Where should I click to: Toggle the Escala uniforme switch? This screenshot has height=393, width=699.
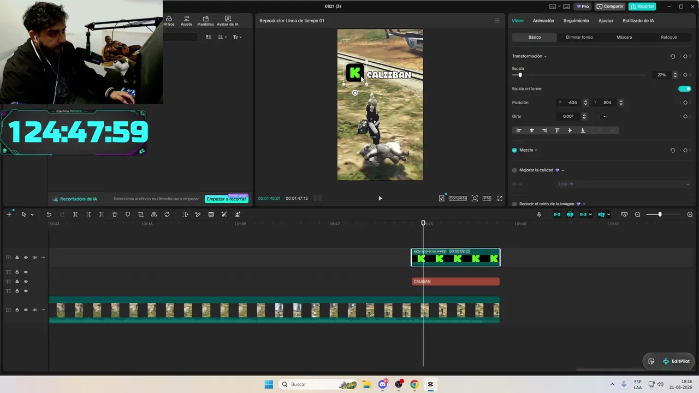684,89
